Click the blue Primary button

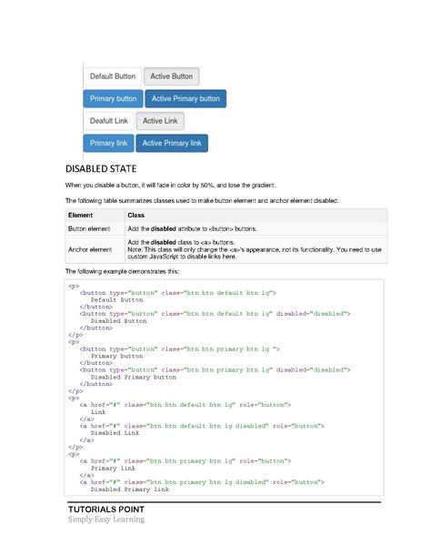(x=114, y=98)
